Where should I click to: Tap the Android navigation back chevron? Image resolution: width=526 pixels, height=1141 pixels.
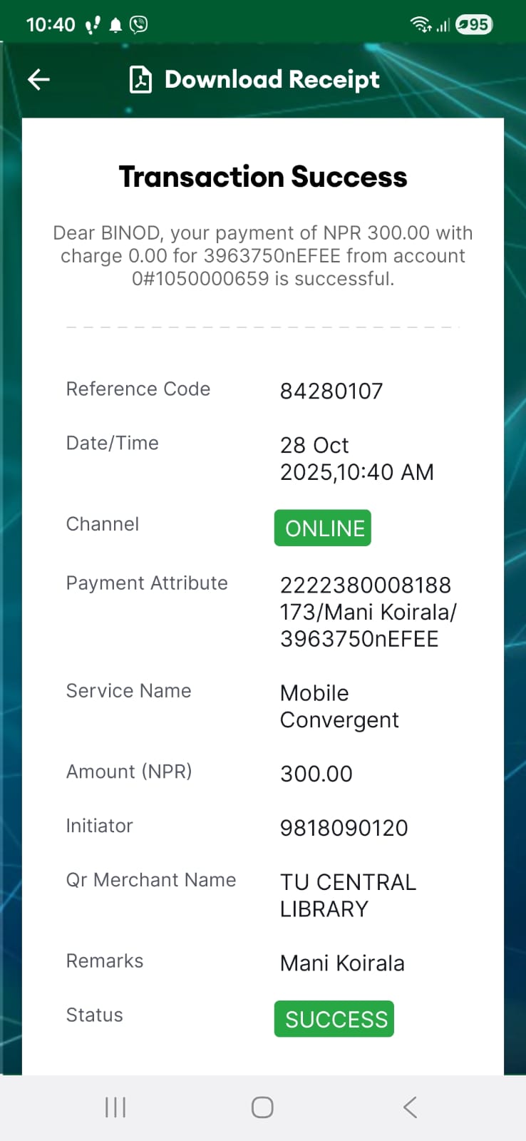click(410, 1107)
